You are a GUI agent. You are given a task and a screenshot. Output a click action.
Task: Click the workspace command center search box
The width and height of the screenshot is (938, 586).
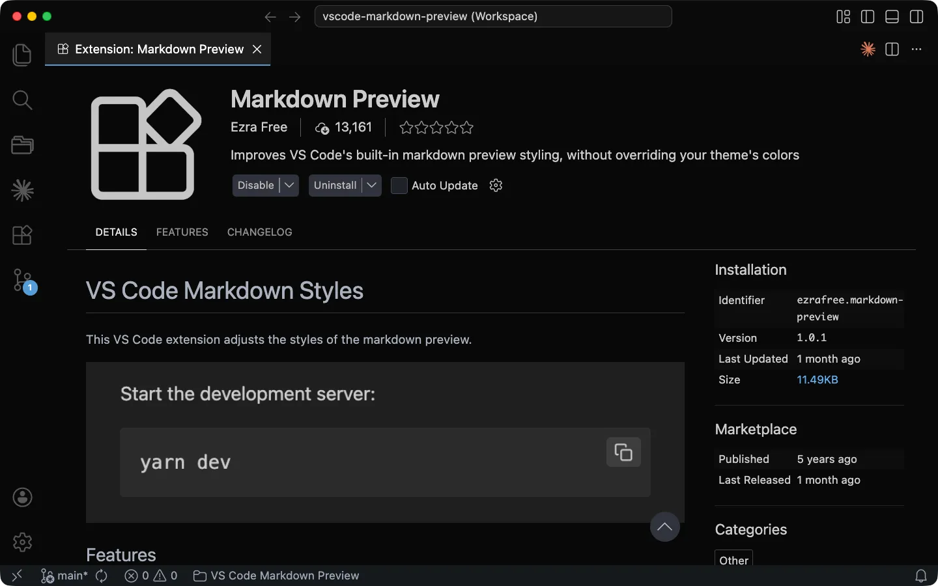[493, 17]
